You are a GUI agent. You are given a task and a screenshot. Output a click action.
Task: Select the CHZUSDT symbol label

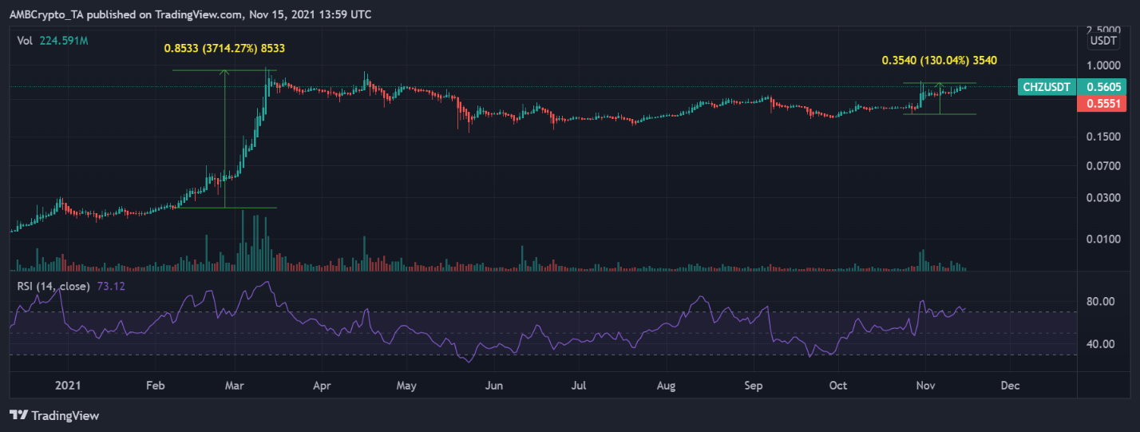(x=1046, y=88)
